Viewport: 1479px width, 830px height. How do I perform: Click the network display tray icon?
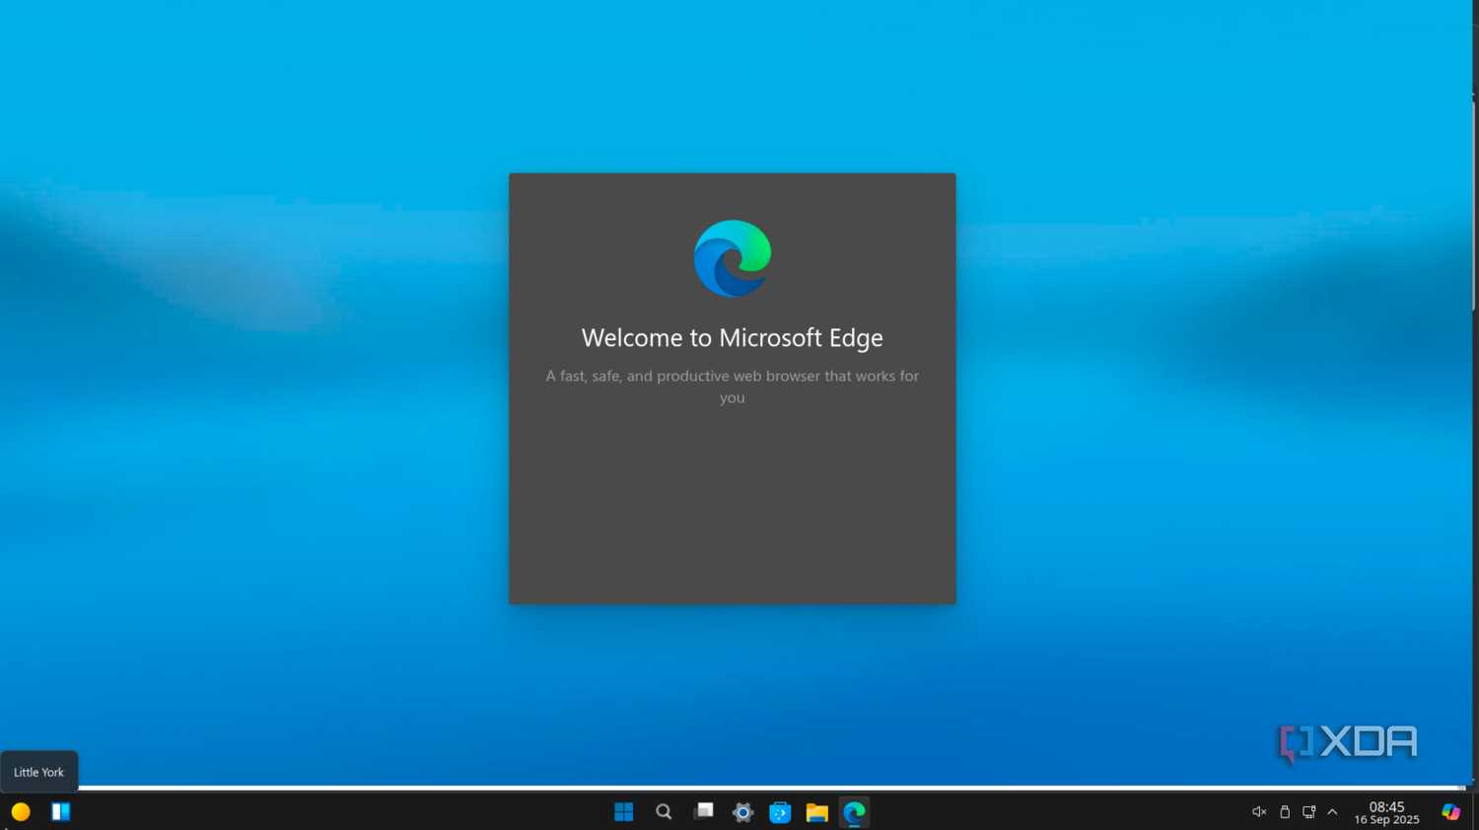pos(1308,812)
